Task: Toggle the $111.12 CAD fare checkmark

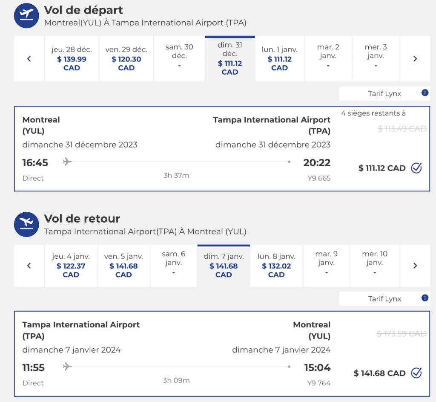Action: (416, 168)
